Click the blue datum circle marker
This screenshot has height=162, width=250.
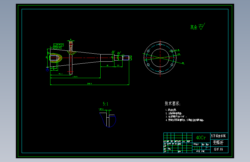[47, 70]
